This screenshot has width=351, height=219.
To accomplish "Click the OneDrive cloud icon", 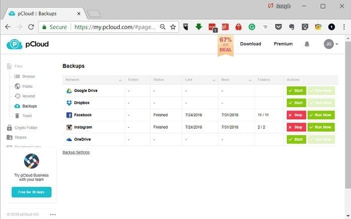I will 69,139.
